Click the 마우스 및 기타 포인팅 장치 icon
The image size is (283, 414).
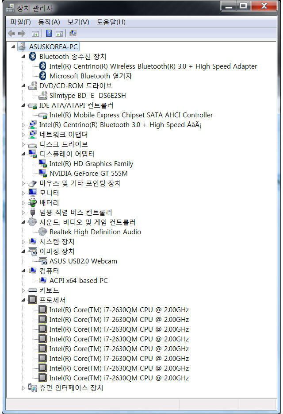32,183
